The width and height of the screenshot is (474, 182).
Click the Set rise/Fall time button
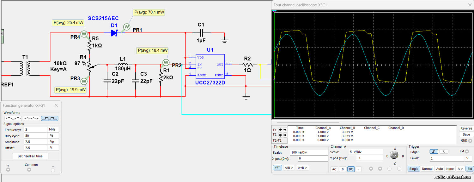tap(30, 156)
